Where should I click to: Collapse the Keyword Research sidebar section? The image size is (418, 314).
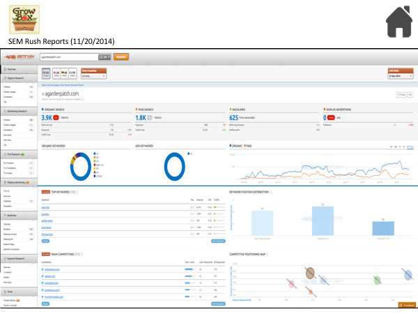coord(19,258)
